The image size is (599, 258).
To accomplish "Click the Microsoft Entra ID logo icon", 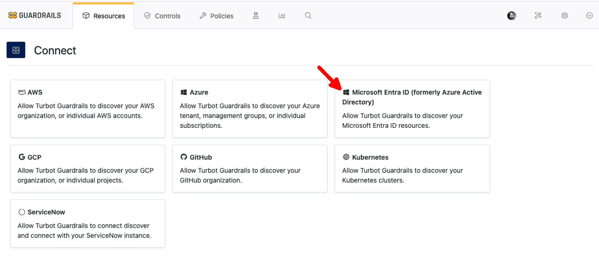I will tap(346, 92).
